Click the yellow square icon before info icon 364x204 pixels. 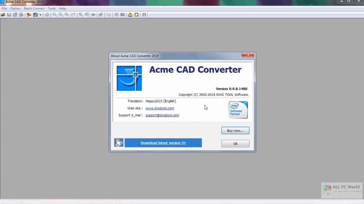point(137,15)
